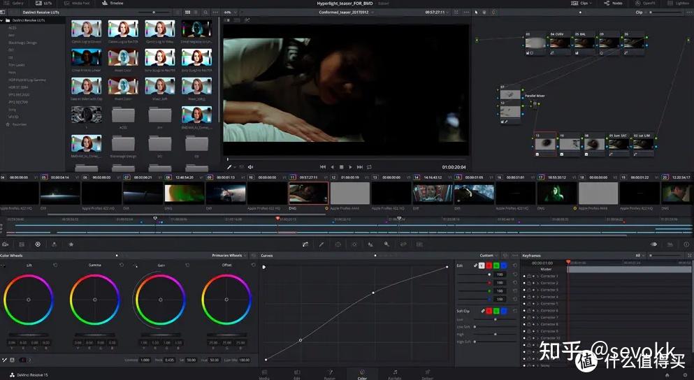Toggle the green channel button in Soft Clip
The image size is (694, 380).
(496, 311)
